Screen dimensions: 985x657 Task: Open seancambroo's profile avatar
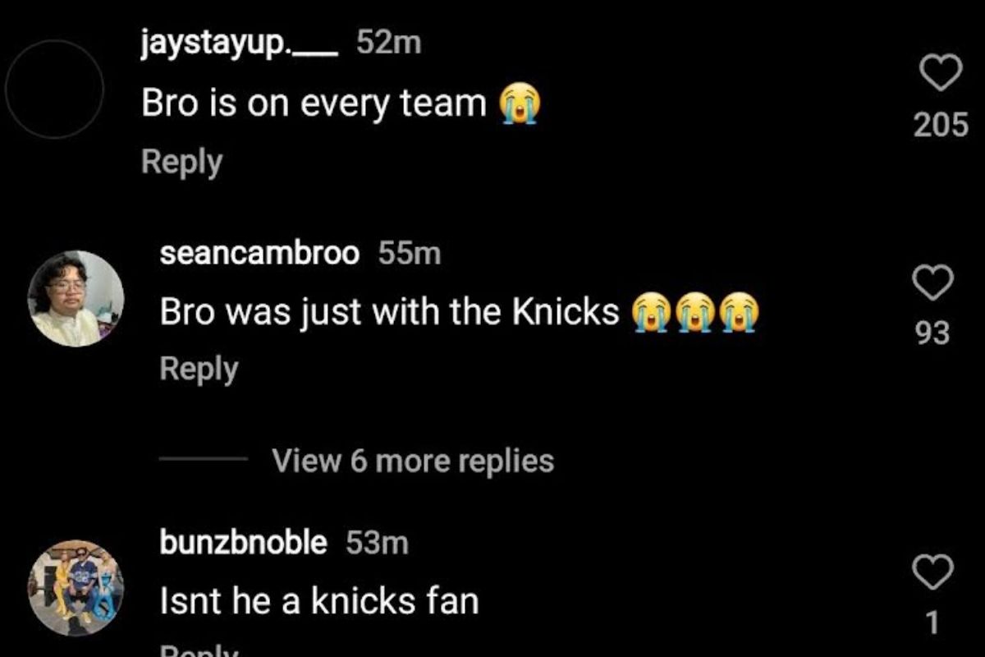click(x=76, y=298)
